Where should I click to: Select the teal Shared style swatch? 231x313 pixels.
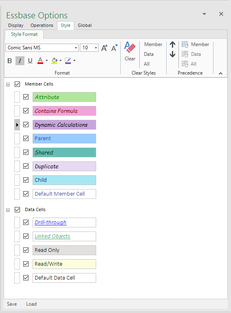[64, 152]
